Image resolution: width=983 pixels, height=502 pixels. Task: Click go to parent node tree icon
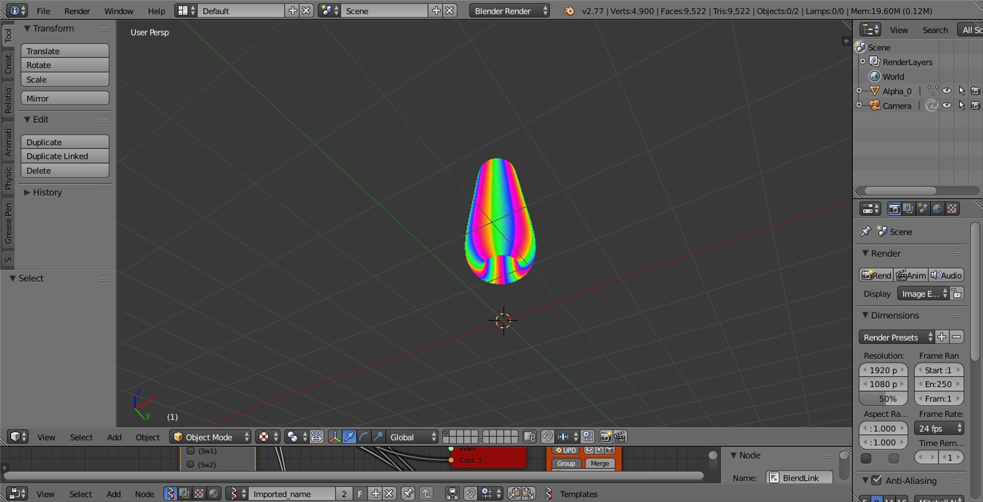tap(426, 494)
